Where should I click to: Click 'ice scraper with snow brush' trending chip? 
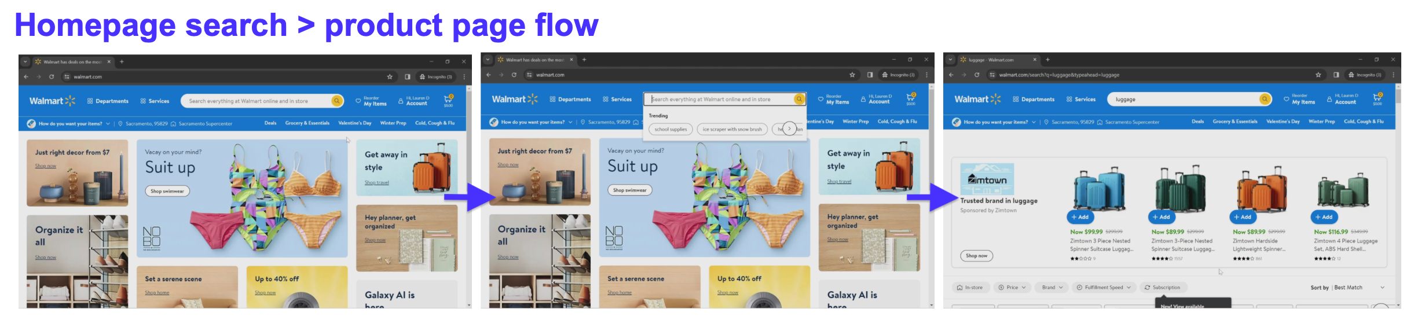732,129
